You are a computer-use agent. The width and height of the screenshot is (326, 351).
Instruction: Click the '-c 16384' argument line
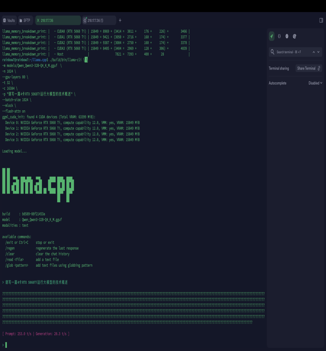click(10, 88)
